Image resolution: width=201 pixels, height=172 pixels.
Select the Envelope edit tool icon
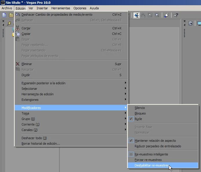tap(143, 15)
